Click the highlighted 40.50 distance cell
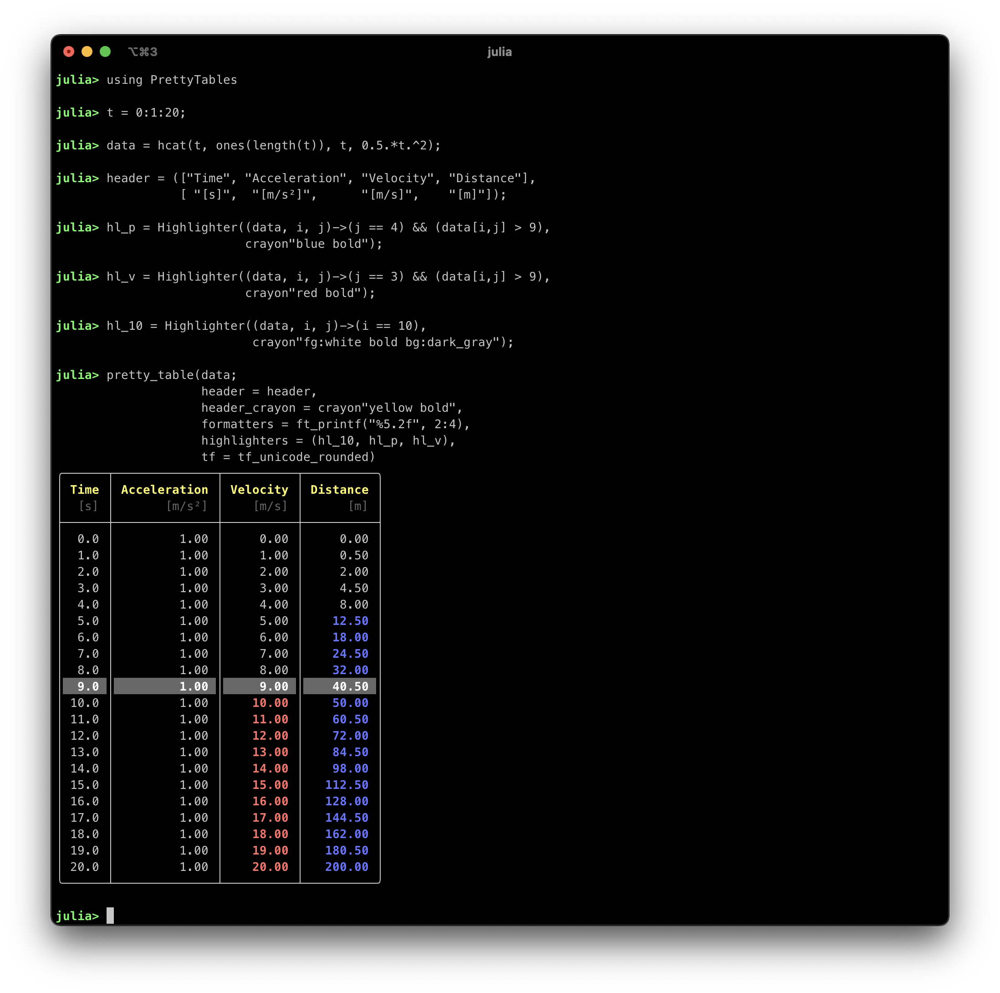 [x=350, y=686]
